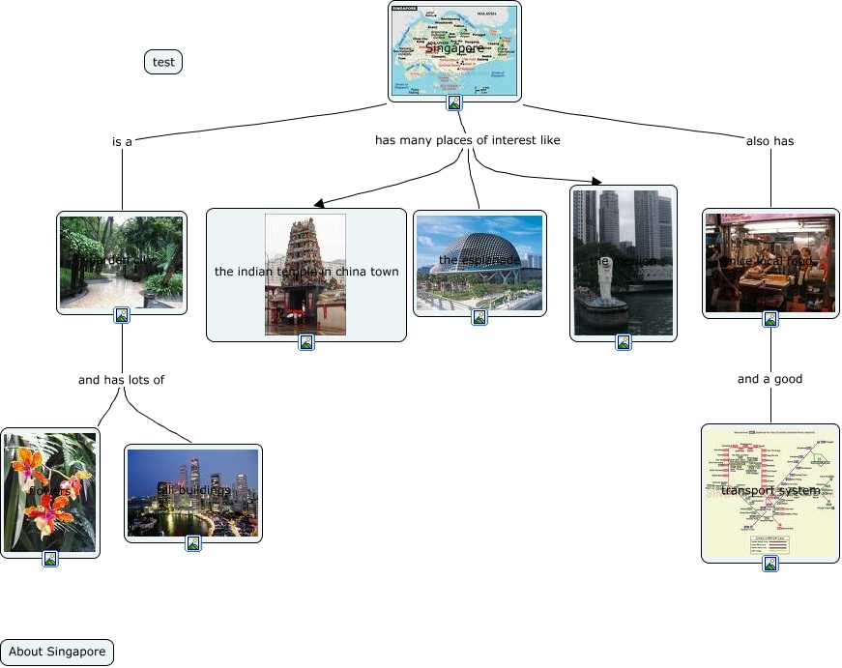
Task: Click resource icon under Indian temple node
Action: (x=305, y=342)
